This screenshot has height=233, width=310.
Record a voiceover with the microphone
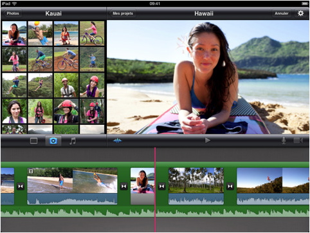[284, 140]
